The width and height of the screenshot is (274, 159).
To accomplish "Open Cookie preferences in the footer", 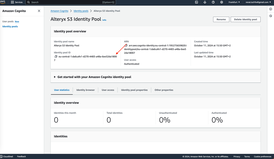I will tap(262, 157).
